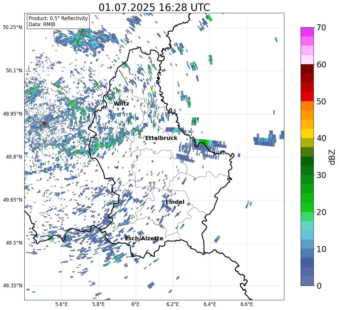
Task: Click the Esch/Alzette location cross marker
Action: (134, 243)
